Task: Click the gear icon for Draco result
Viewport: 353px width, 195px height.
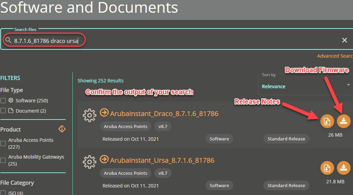Action: 90,115
